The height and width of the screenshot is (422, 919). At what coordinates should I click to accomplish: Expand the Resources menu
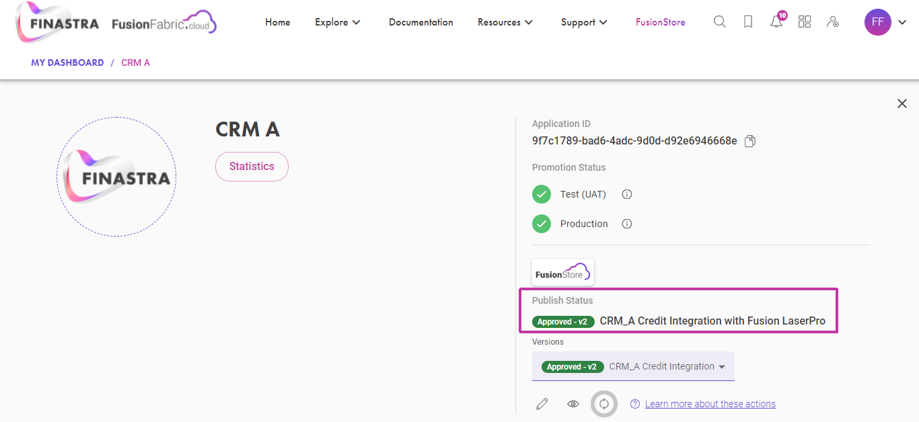pos(505,22)
